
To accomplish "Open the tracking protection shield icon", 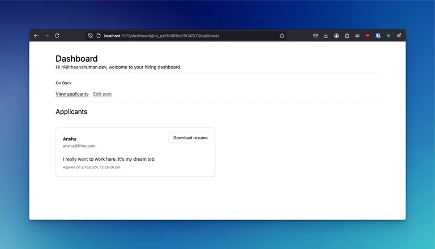I will point(91,36).
